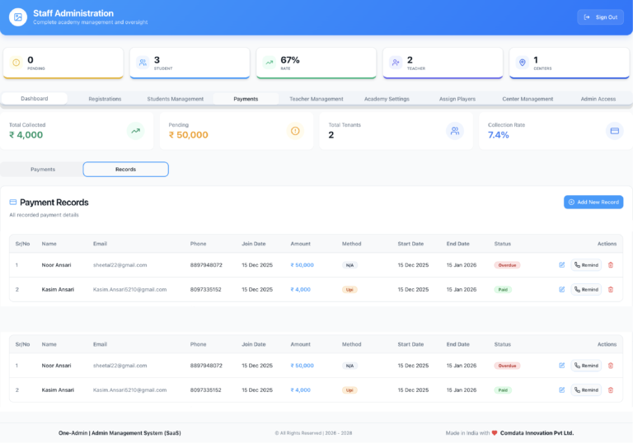Select the Records sub-tab
Screen dimensions: 633x443
click(x=125, y=170)
